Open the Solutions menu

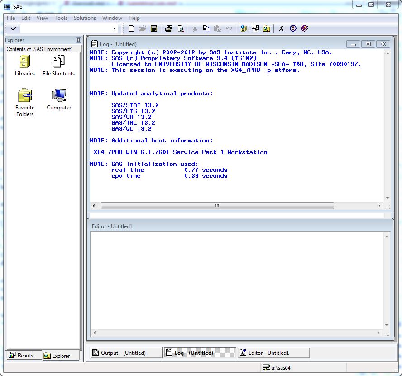[85, 18]
